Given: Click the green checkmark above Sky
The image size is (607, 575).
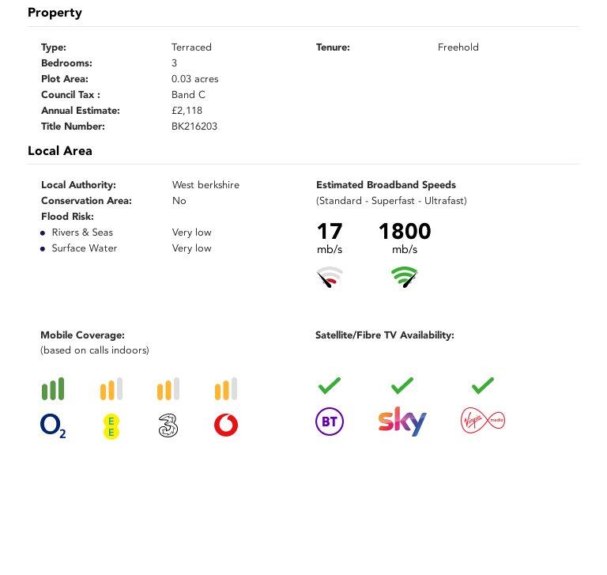Looking at the screenshot, I should coord(402,385).
